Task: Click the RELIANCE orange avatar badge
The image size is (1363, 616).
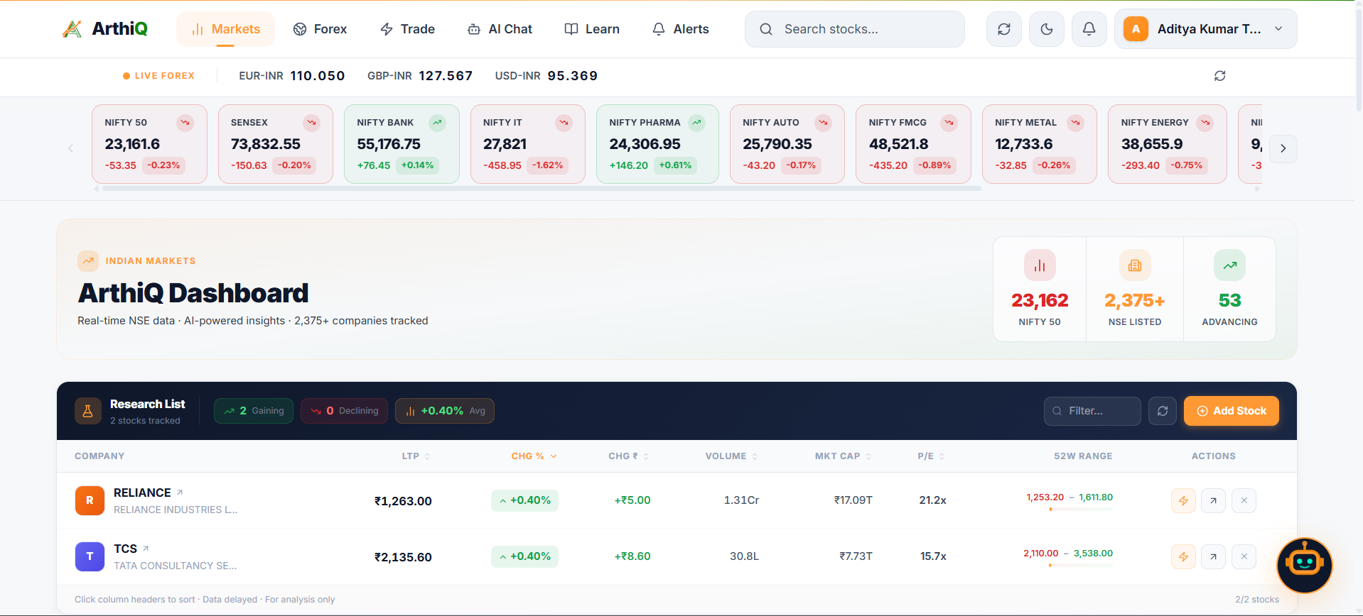Action: [x=90, y=500]
